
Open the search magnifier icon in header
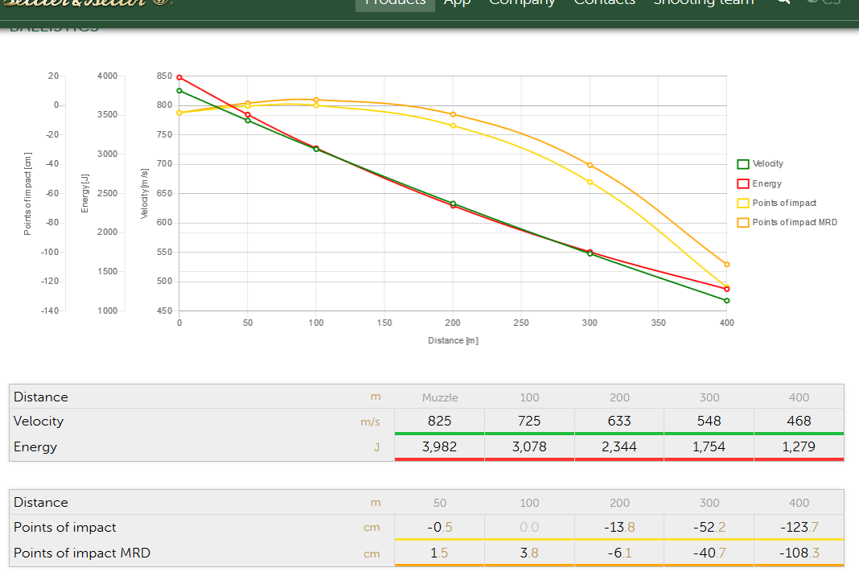(783, 2)
